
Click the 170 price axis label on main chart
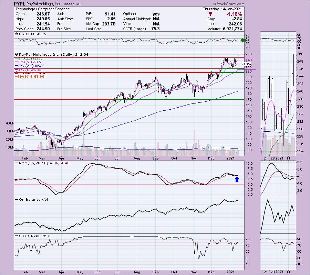pyautogui.click(x=248, y=100)
